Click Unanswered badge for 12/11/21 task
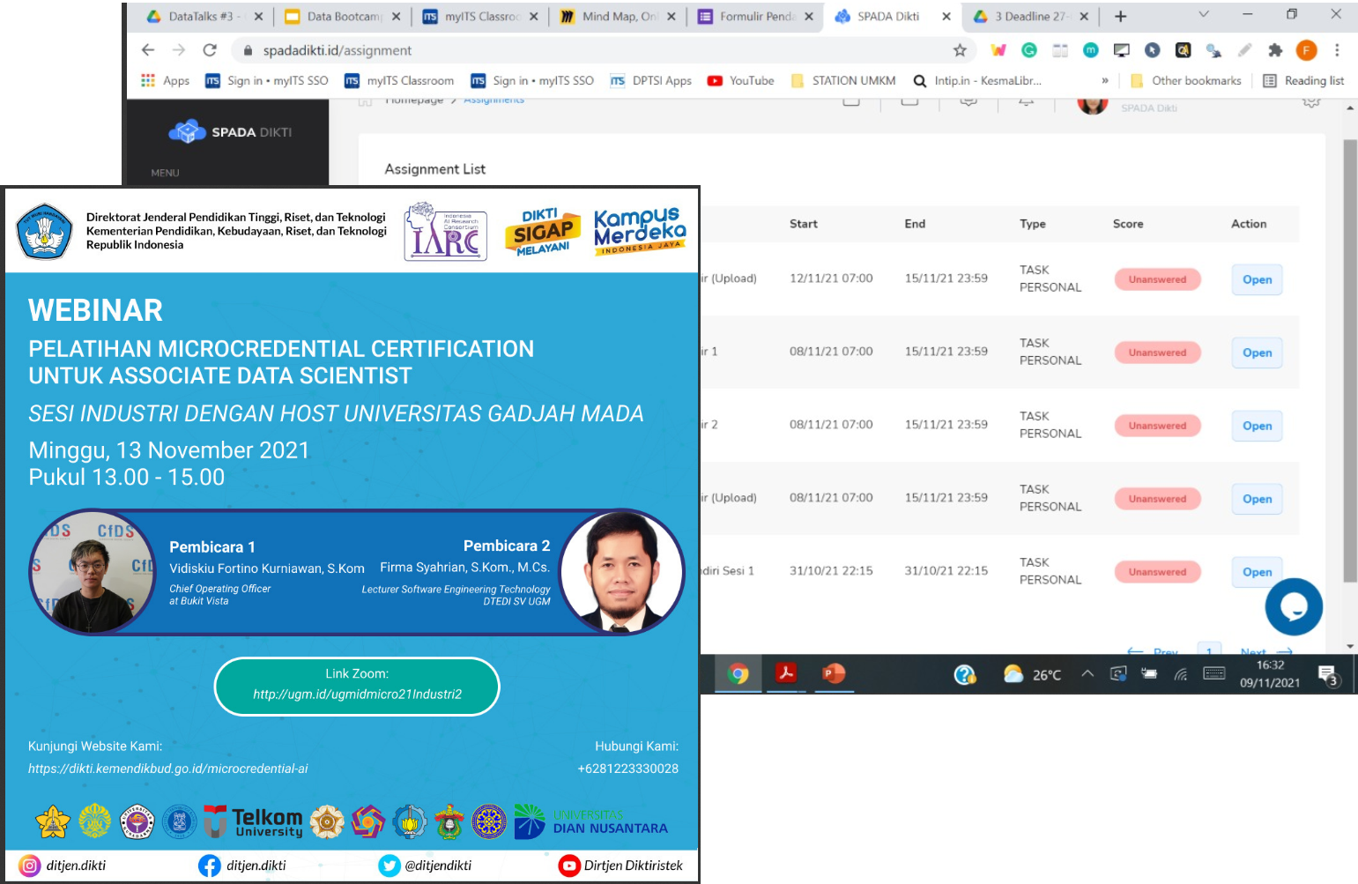Screen dimensions: 1358x884 (x=1157, y=279)
